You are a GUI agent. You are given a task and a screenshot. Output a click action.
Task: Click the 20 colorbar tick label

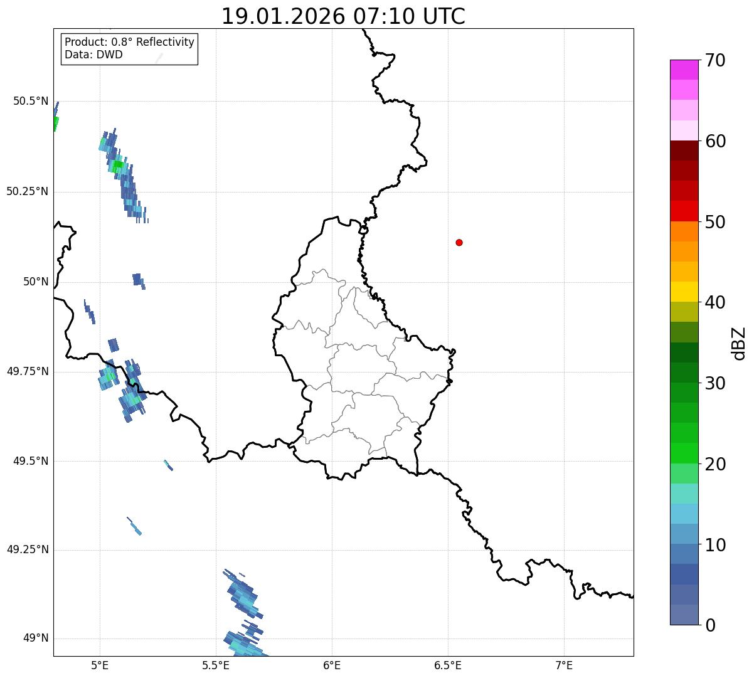pyautogui.click(x=715, y=464)
